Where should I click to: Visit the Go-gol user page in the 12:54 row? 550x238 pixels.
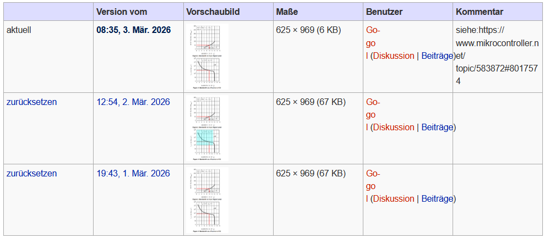tap(372, 114)
